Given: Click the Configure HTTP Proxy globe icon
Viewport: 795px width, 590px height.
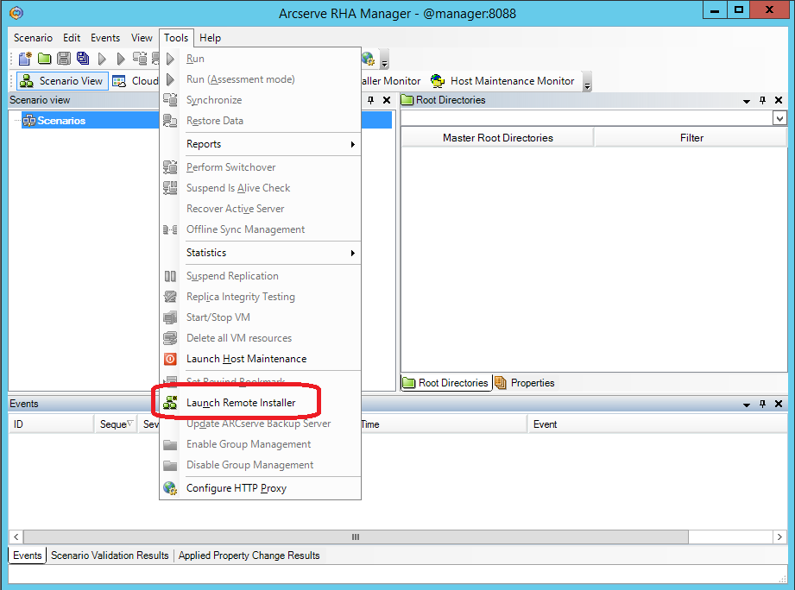Looking at the screenshot, I should [170, 488].
